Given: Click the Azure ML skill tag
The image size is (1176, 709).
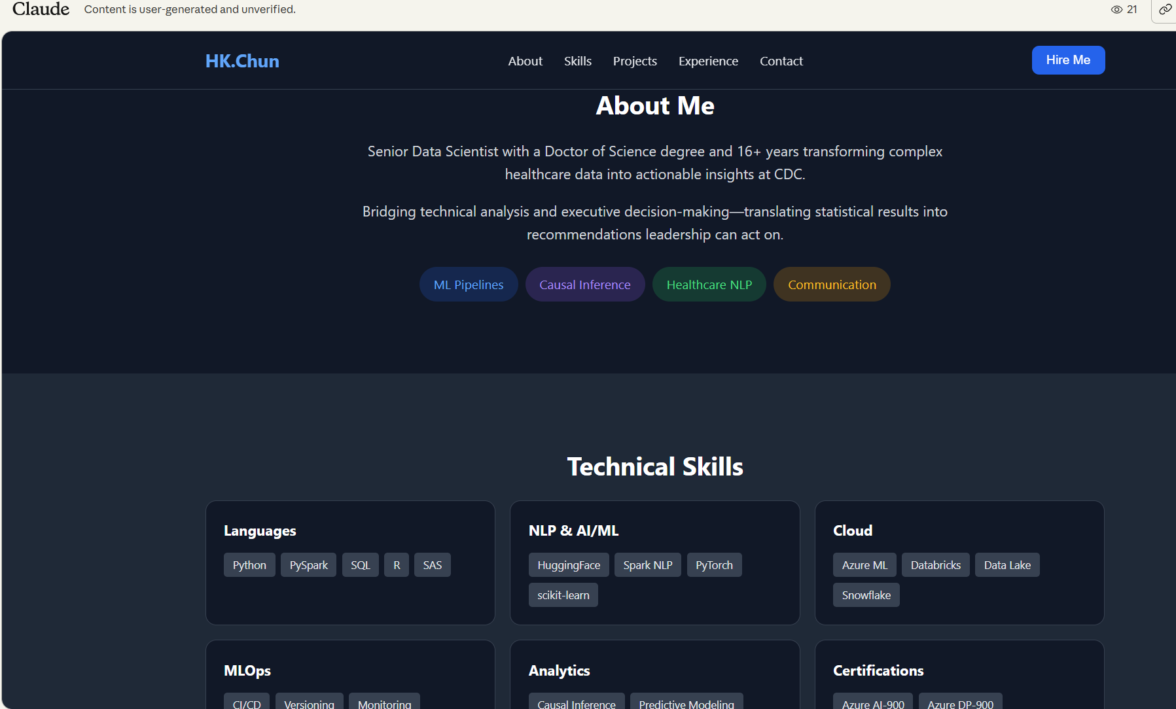Looking at the screenshot, I should [864, 565].
